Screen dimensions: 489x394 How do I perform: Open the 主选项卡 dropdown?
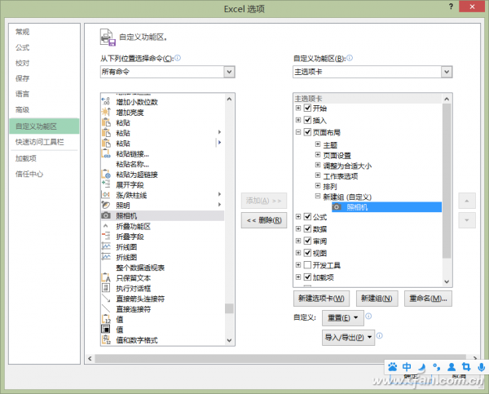[447, 72]
